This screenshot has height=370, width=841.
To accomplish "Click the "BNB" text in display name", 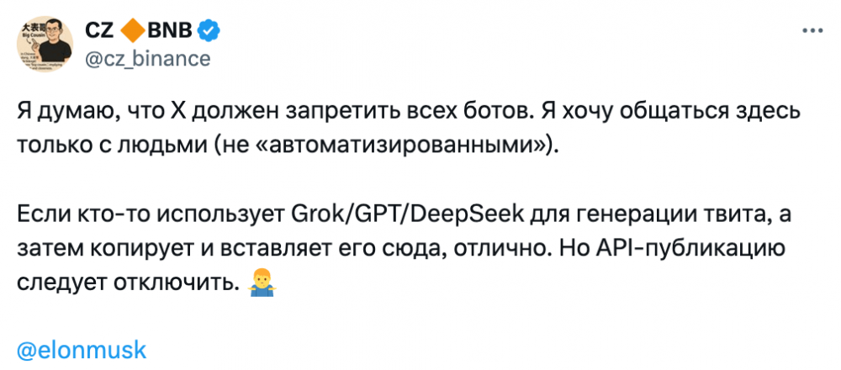I will (171, 31).
